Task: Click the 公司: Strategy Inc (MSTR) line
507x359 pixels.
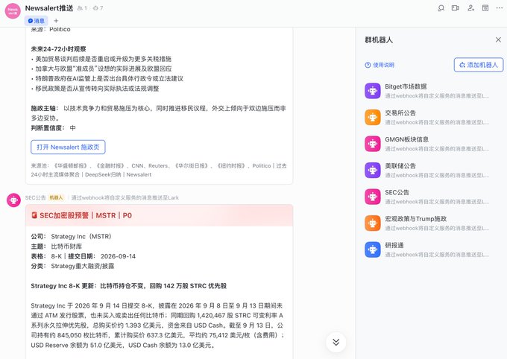Action: point(71,237)
